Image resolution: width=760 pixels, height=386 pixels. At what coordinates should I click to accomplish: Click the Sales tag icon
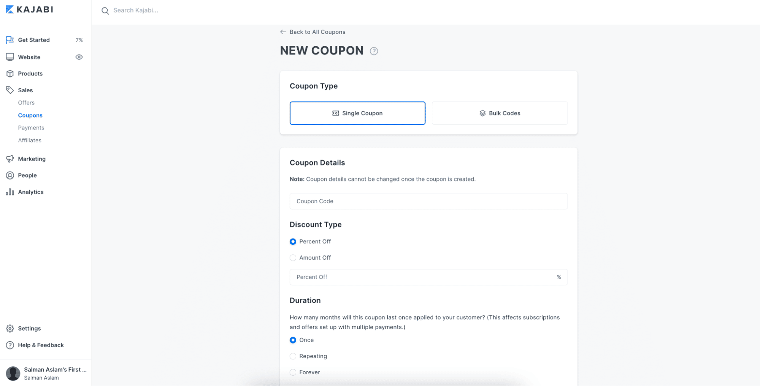point(10,90)
